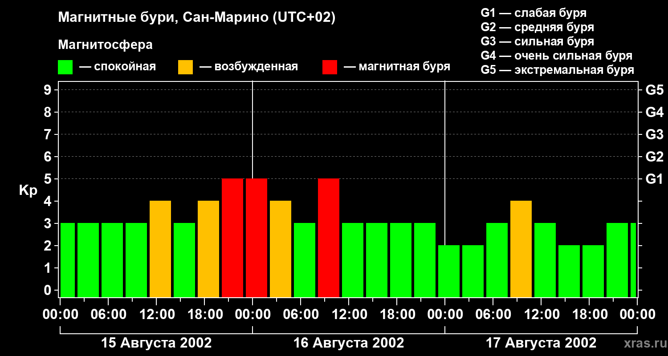Click the «G3 — сильная буря» legend line
This screenshot has height=356, width=668.
tap(538, 41)
